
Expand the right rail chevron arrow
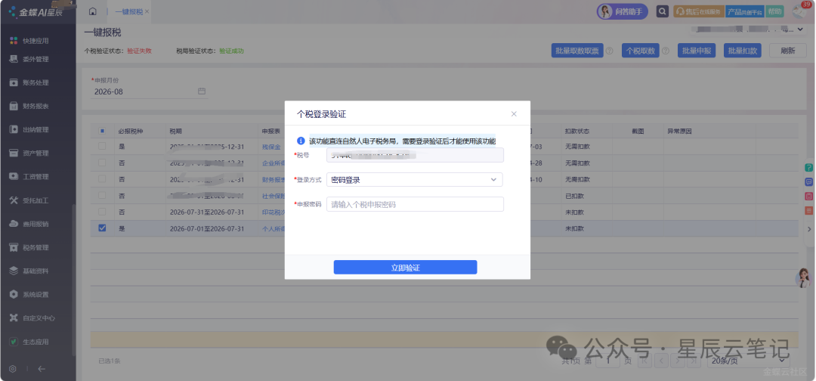coord(808,229)
